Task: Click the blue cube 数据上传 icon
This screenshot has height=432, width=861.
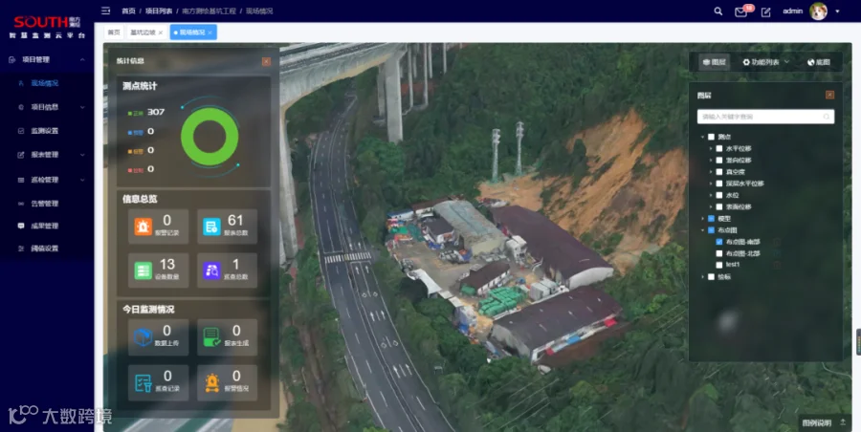Action: click(143, 337)
